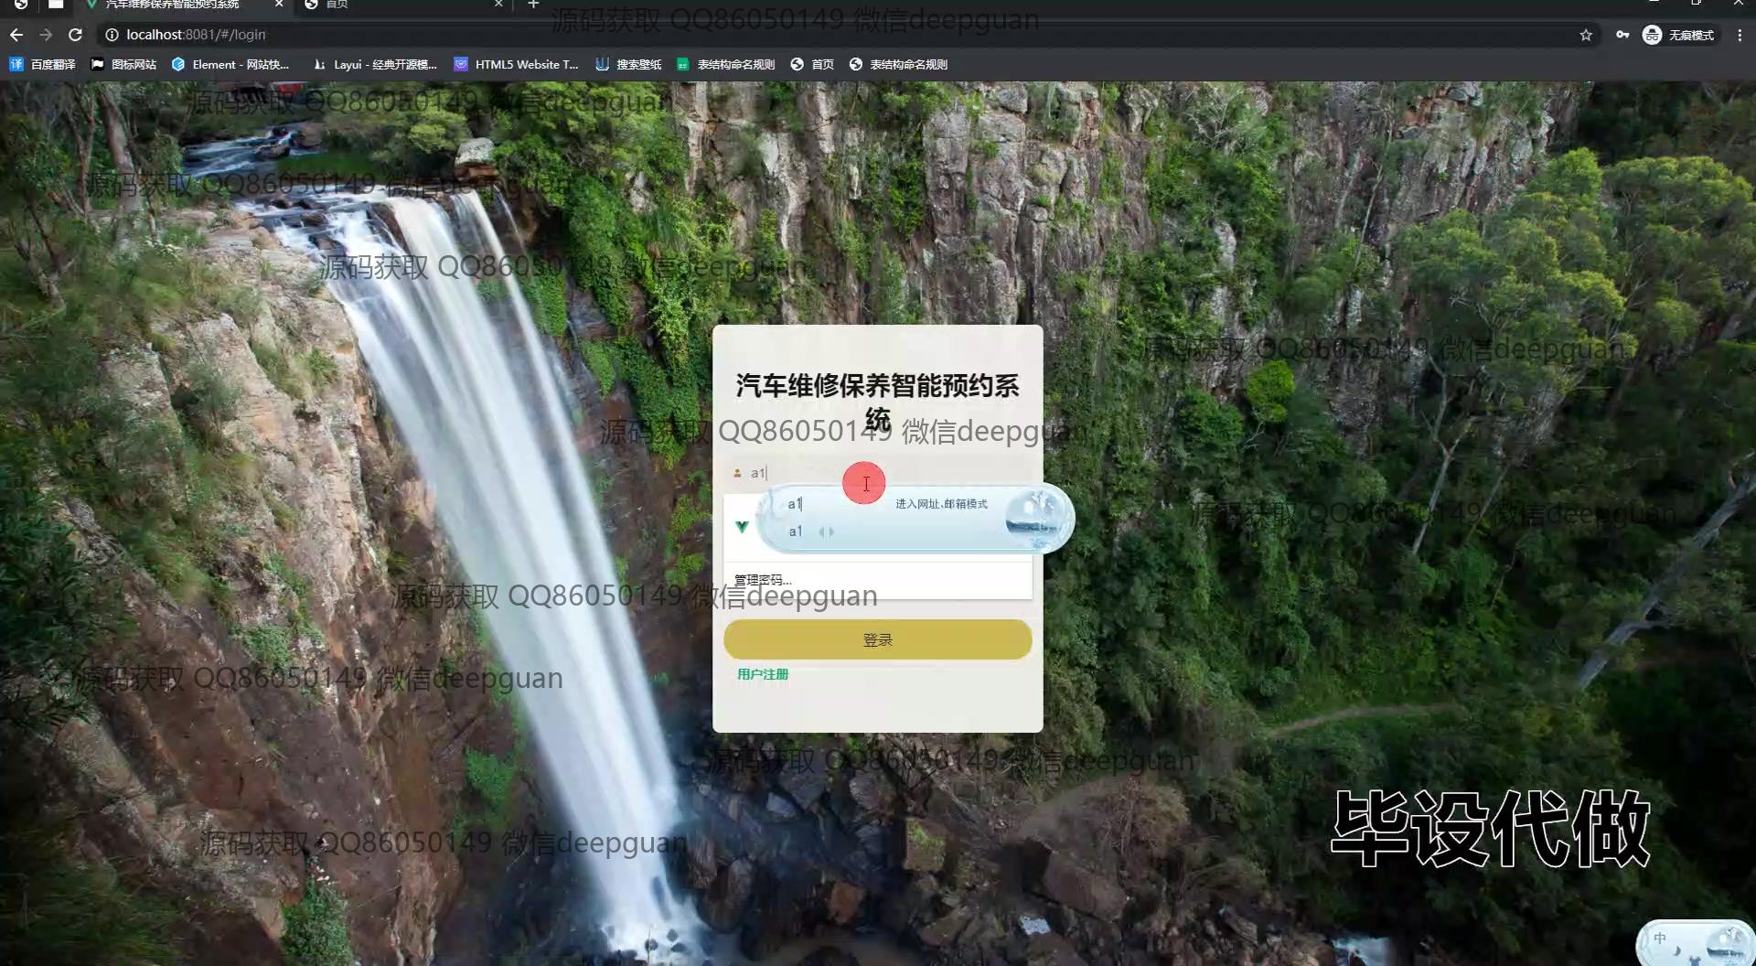The width and height of the screenshot is (1756, 966).
Task: Bookmark this page with the star icon
Action: (x=1586, y=35)
